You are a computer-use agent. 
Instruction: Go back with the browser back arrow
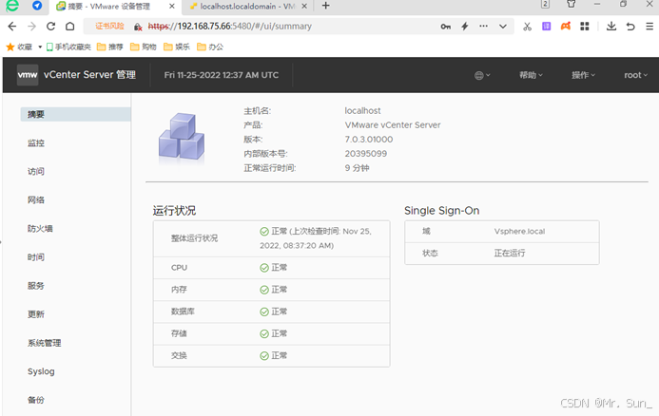(x=12, y=27)
